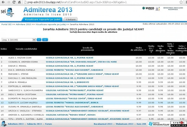Sort by Media EN / TSU column

click(151, 49)
